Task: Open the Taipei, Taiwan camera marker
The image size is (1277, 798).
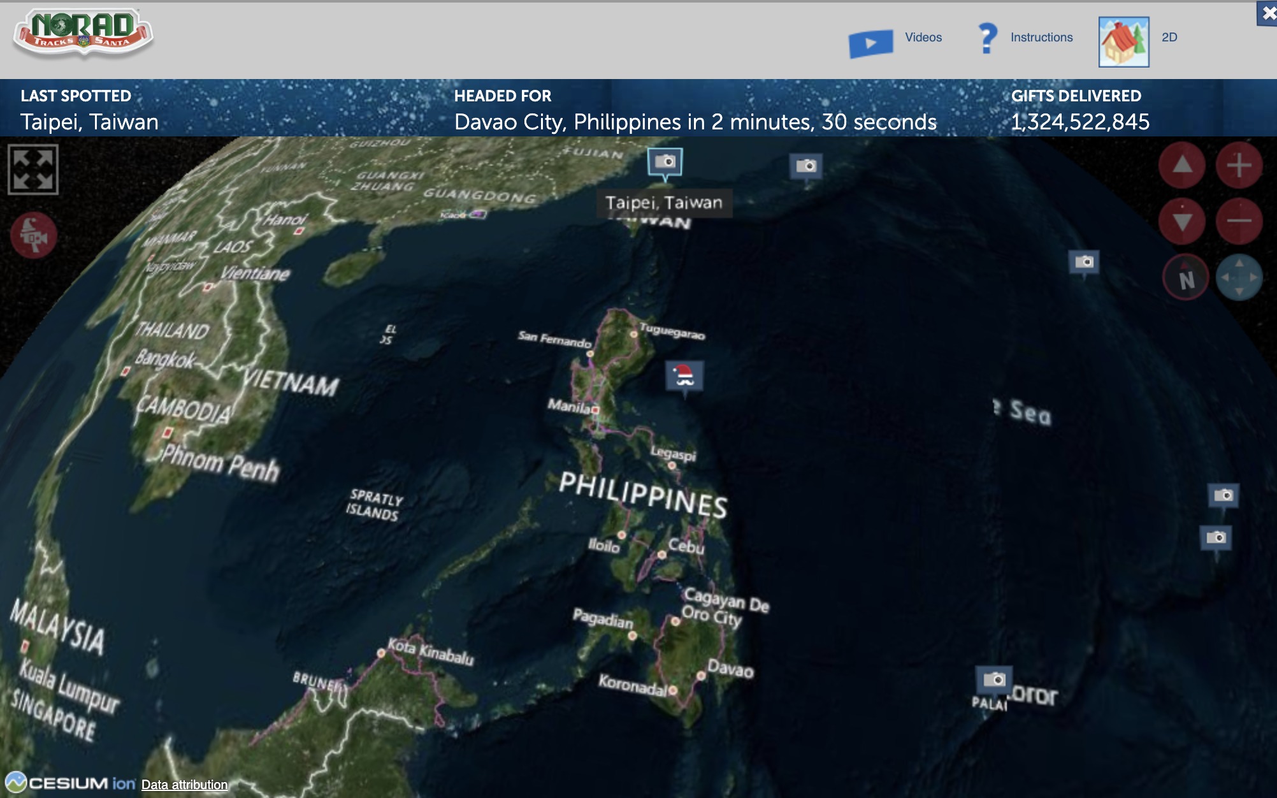Action: coord(665,163)
